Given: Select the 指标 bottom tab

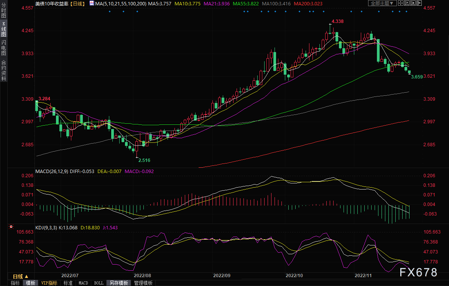Looking at the screenshot, I should [15, 283].
